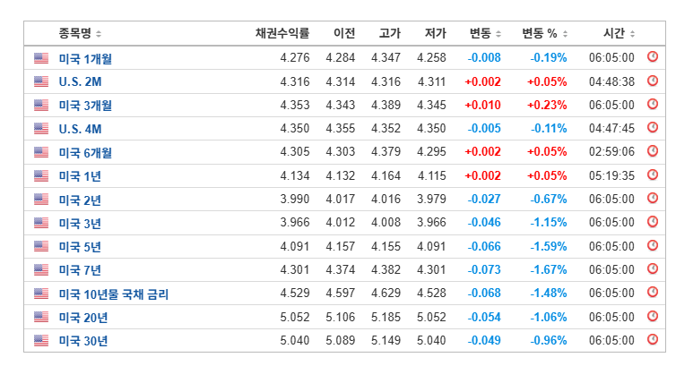This screenshot has height=366, width=676.
Task: Click the clock icon in 미국 10년물 국채 금리 row
Action: click(653, 292)
